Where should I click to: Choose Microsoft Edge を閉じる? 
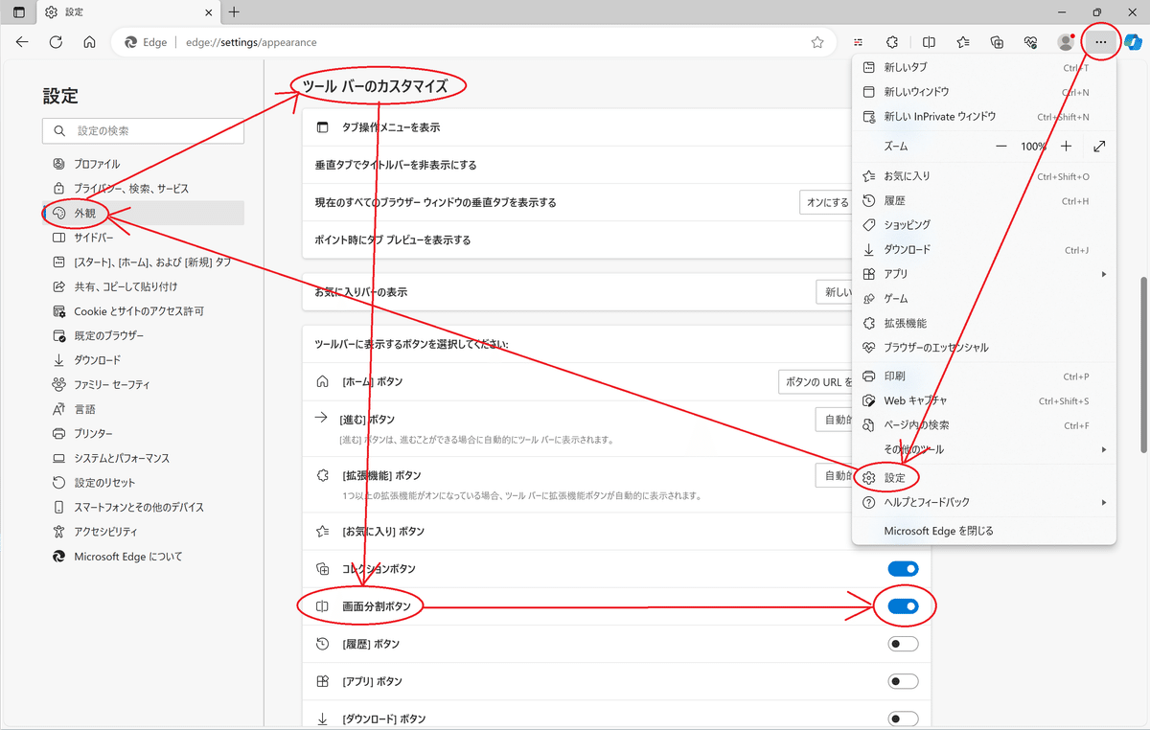click(x=984, y=531)
